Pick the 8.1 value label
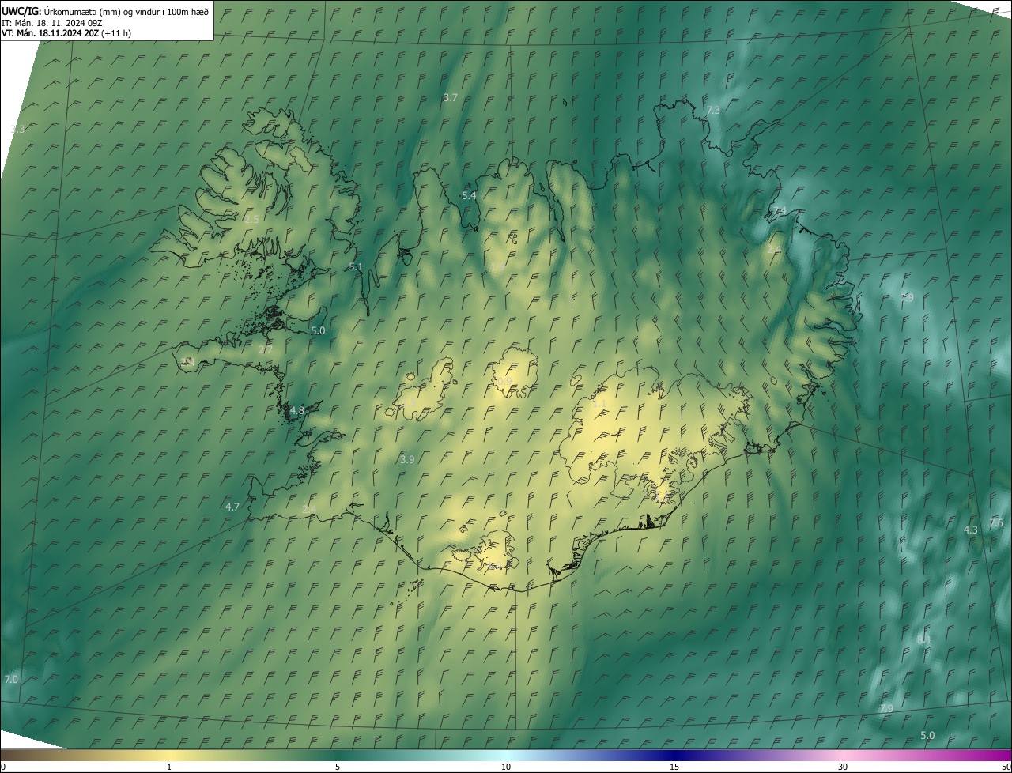Screen dimensions: 1012x773 [x=924, y=639]
